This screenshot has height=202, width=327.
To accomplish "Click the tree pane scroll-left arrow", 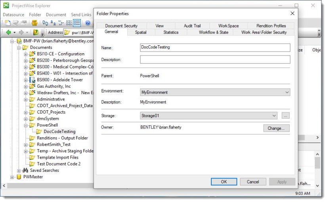I will click(x=4, y=185).
